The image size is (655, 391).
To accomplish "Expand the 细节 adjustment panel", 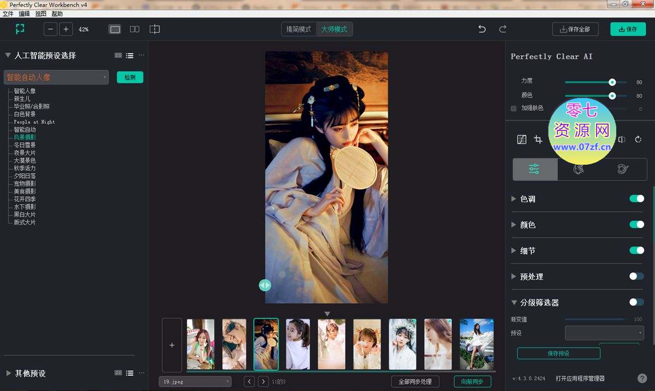I will pos(514,250).
